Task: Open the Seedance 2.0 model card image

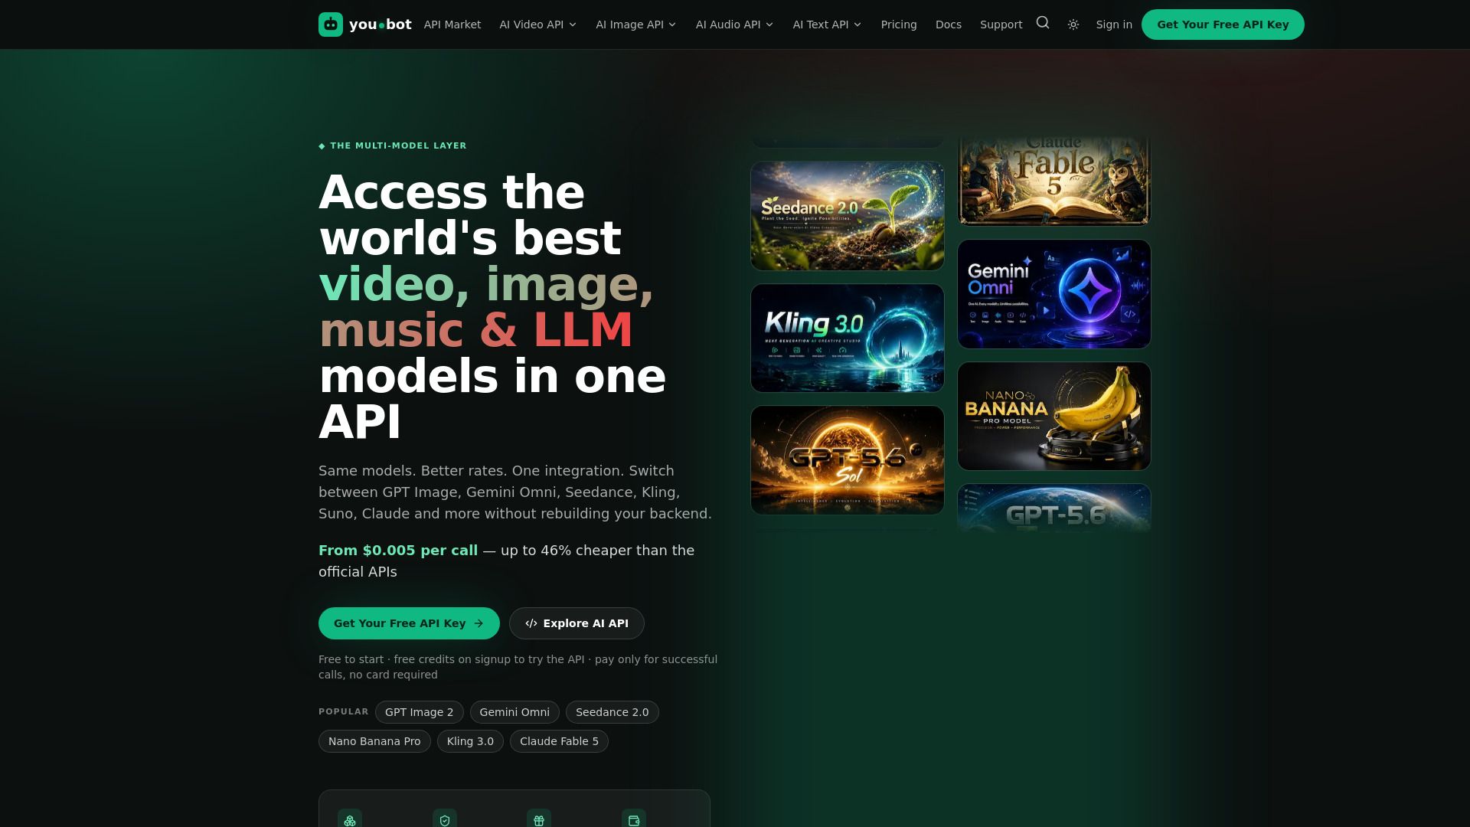Action: tap(848, 216)
